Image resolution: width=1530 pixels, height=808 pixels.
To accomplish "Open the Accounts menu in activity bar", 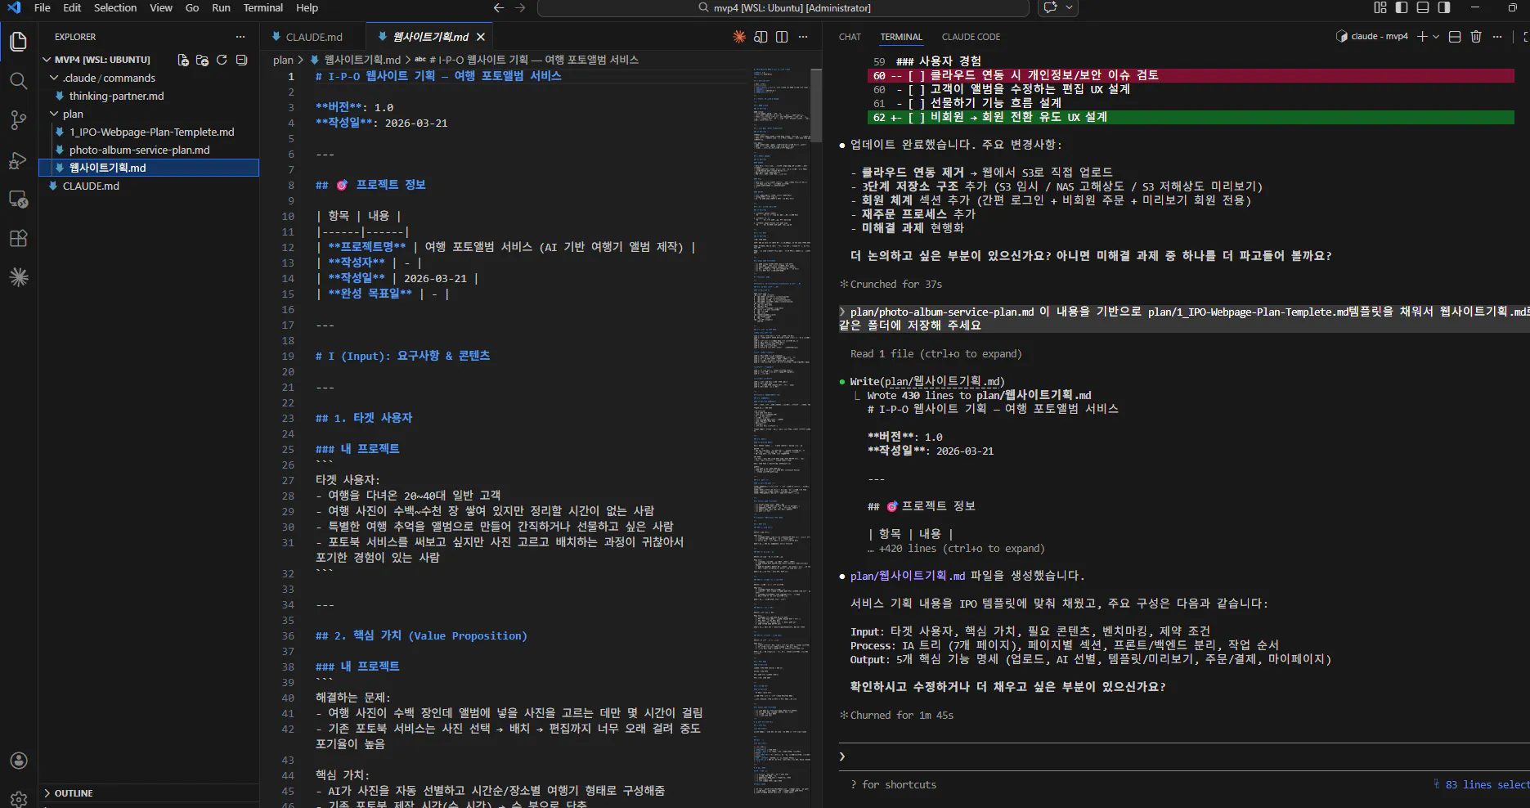I will (19, 761).
